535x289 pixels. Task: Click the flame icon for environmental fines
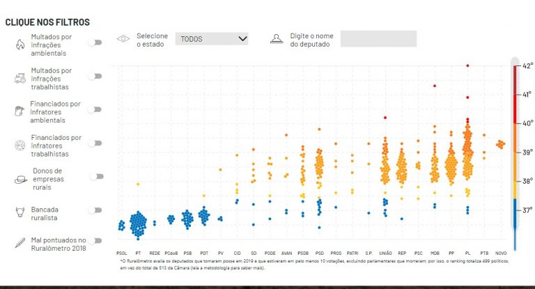[x=20, y=44]
